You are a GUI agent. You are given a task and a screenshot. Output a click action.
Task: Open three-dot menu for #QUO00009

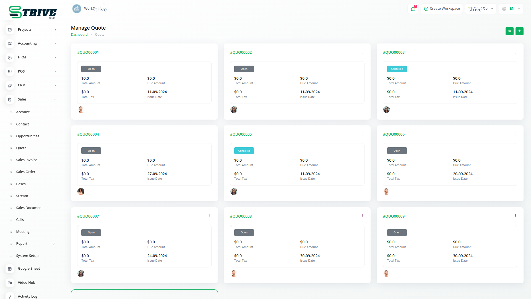pos(516,216)
